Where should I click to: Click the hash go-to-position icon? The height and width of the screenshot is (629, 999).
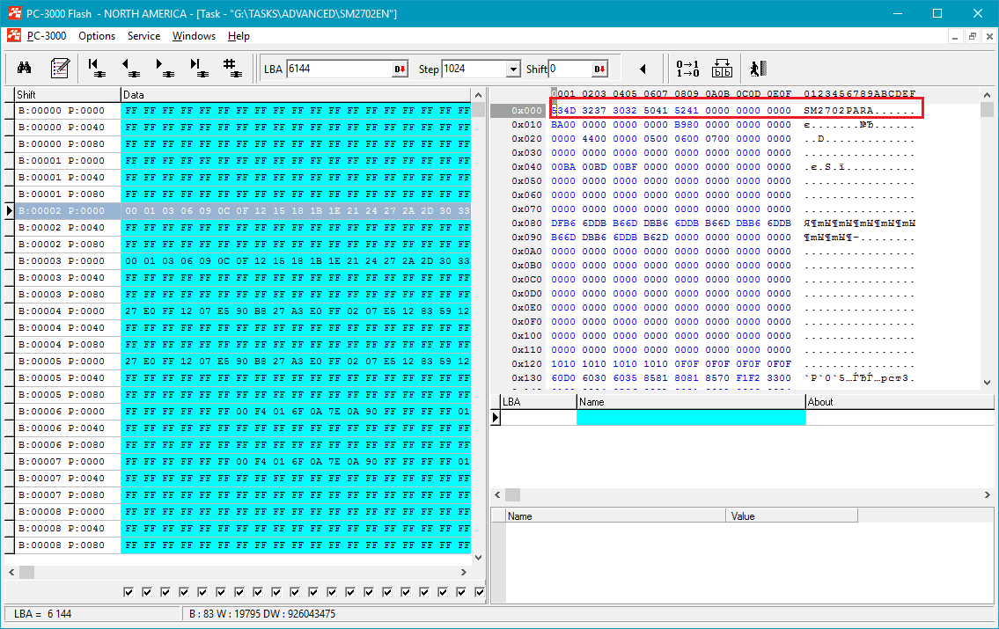(231, 68)
